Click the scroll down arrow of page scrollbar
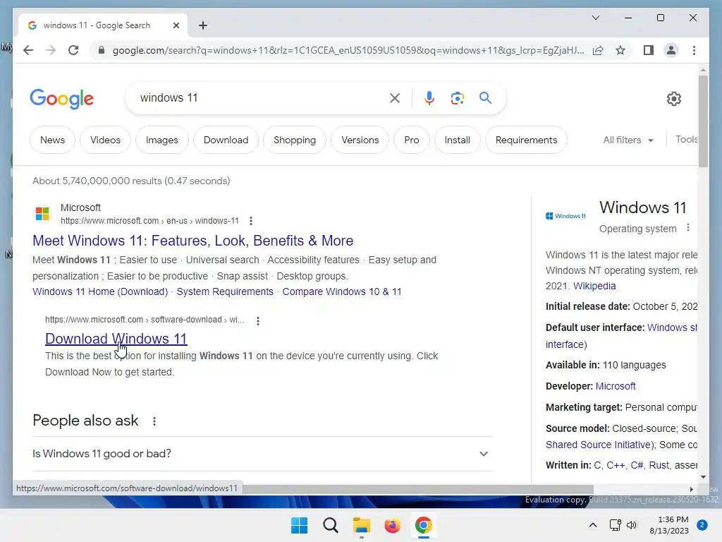 (x=703, y=477)
